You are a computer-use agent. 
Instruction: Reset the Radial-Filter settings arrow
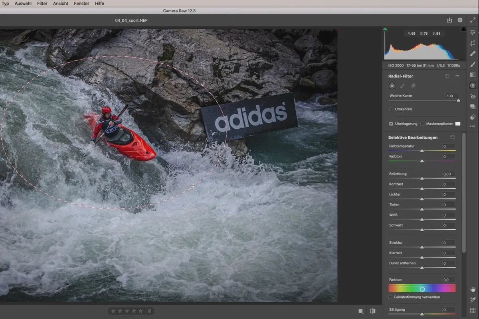447,76
